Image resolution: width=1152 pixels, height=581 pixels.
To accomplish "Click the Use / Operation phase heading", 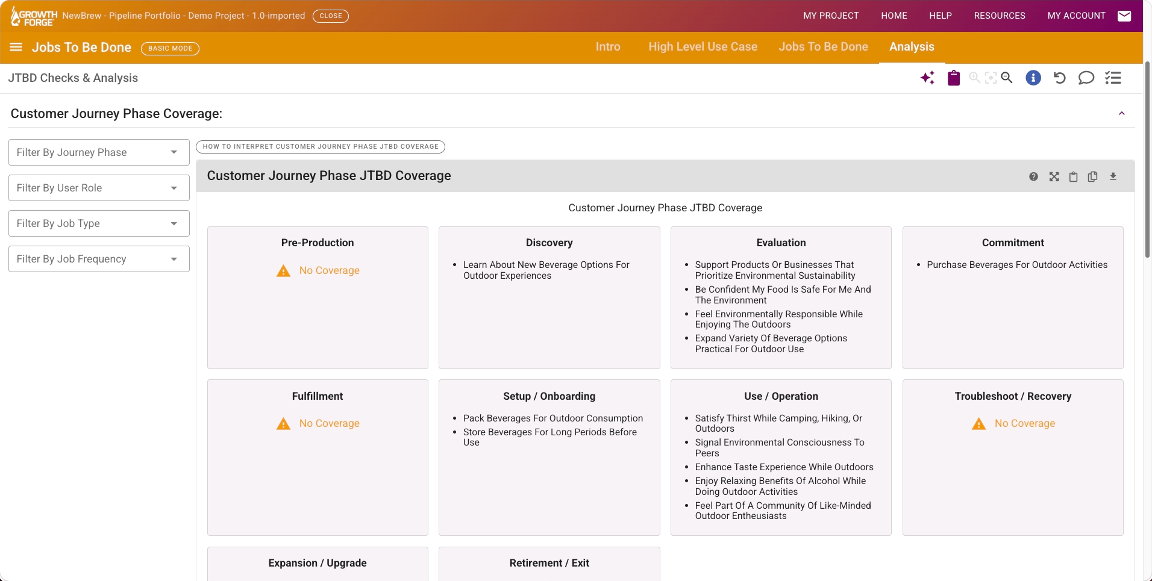I will pyautogui.click(x=781, y=396).
